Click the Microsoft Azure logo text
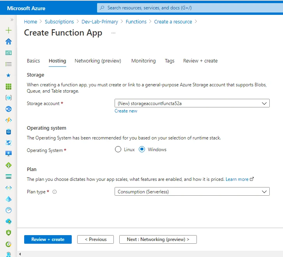The width and height of the screenshot is (283, 257). [x=26, y=8]
